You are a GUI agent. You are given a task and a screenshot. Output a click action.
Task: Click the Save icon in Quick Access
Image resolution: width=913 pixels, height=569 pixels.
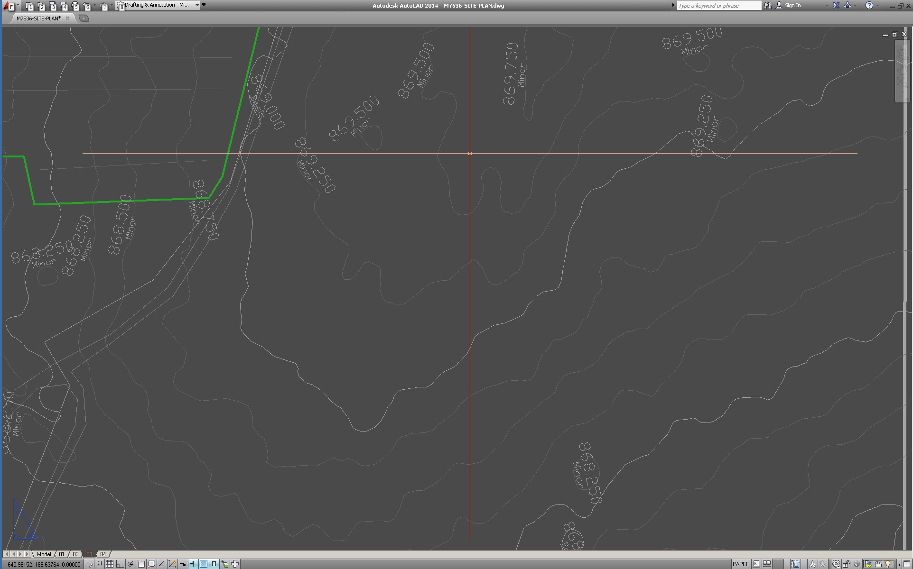(x=52, y=6)
